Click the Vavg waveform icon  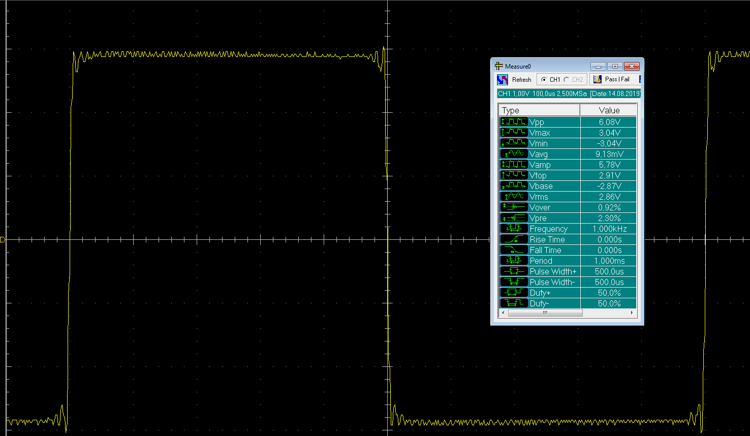[514, 154]
